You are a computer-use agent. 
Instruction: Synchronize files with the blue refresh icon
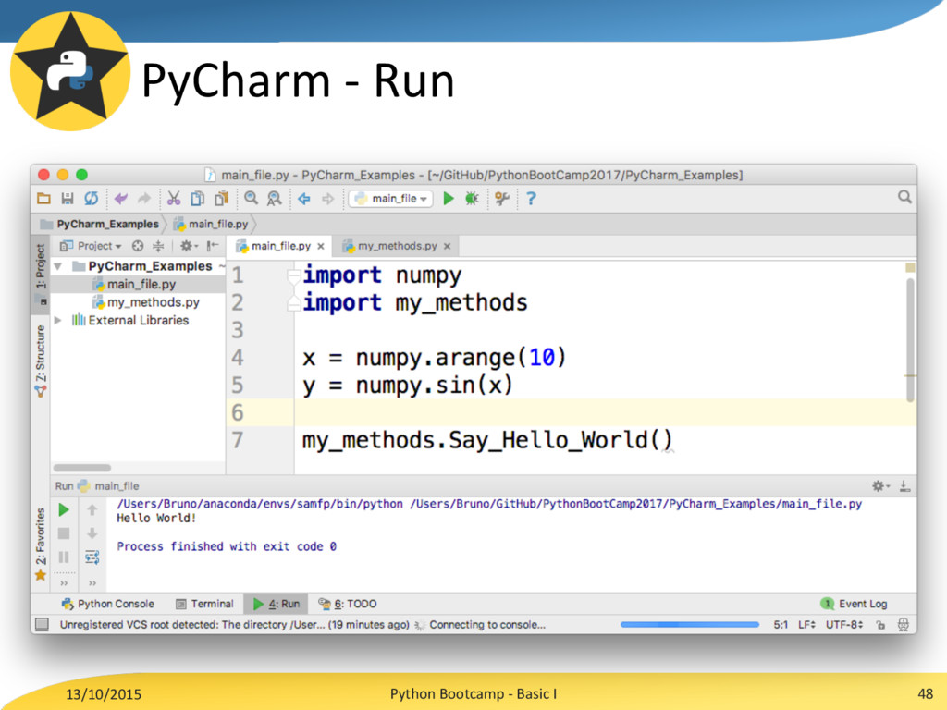pyautogui.click(x=92, y=199)
